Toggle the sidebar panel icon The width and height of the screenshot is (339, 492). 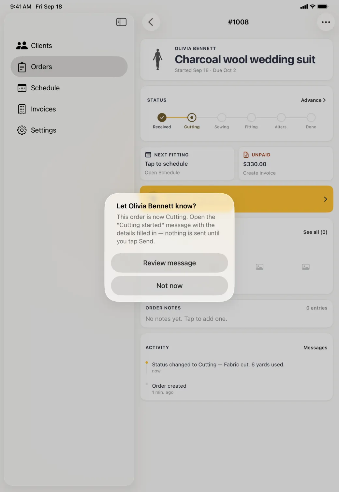point(121,22)
